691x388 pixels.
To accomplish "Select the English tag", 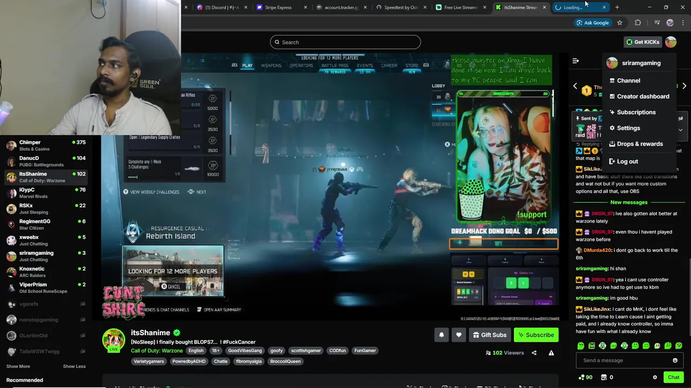I will point(196,350).
